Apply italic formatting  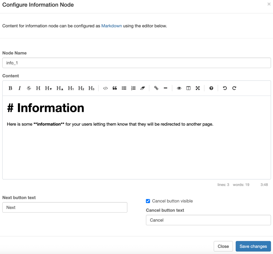(19, 88)
